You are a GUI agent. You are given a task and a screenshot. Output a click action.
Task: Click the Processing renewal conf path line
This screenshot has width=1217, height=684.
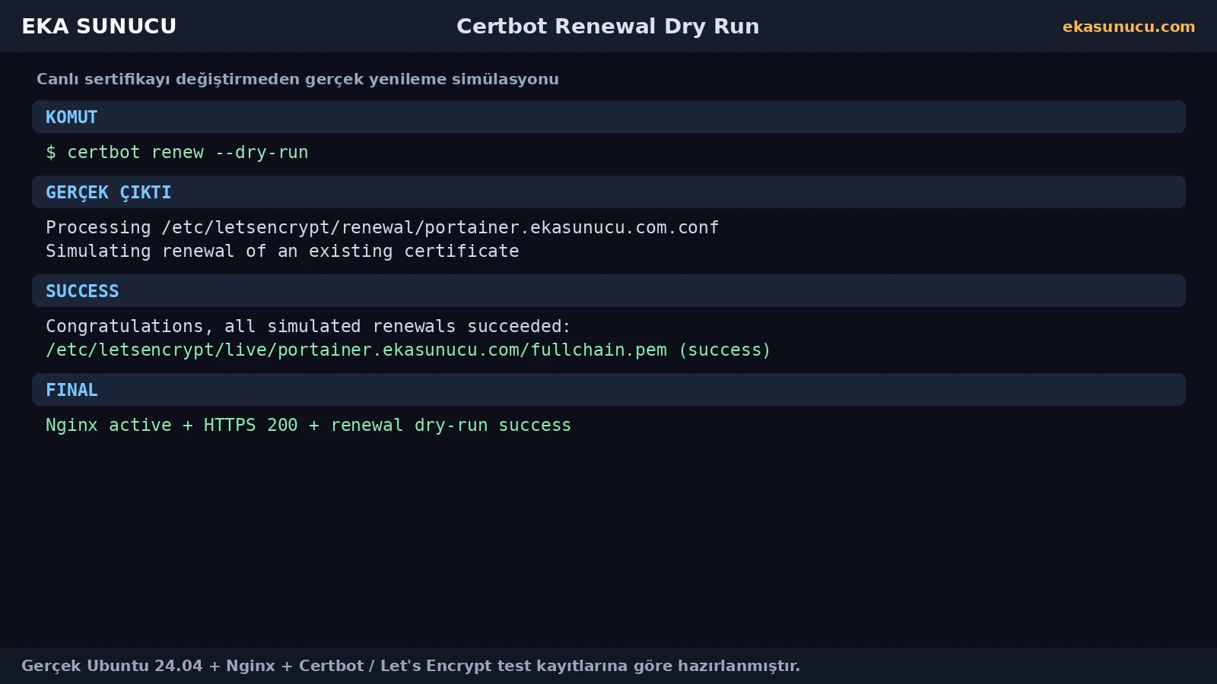382,228
